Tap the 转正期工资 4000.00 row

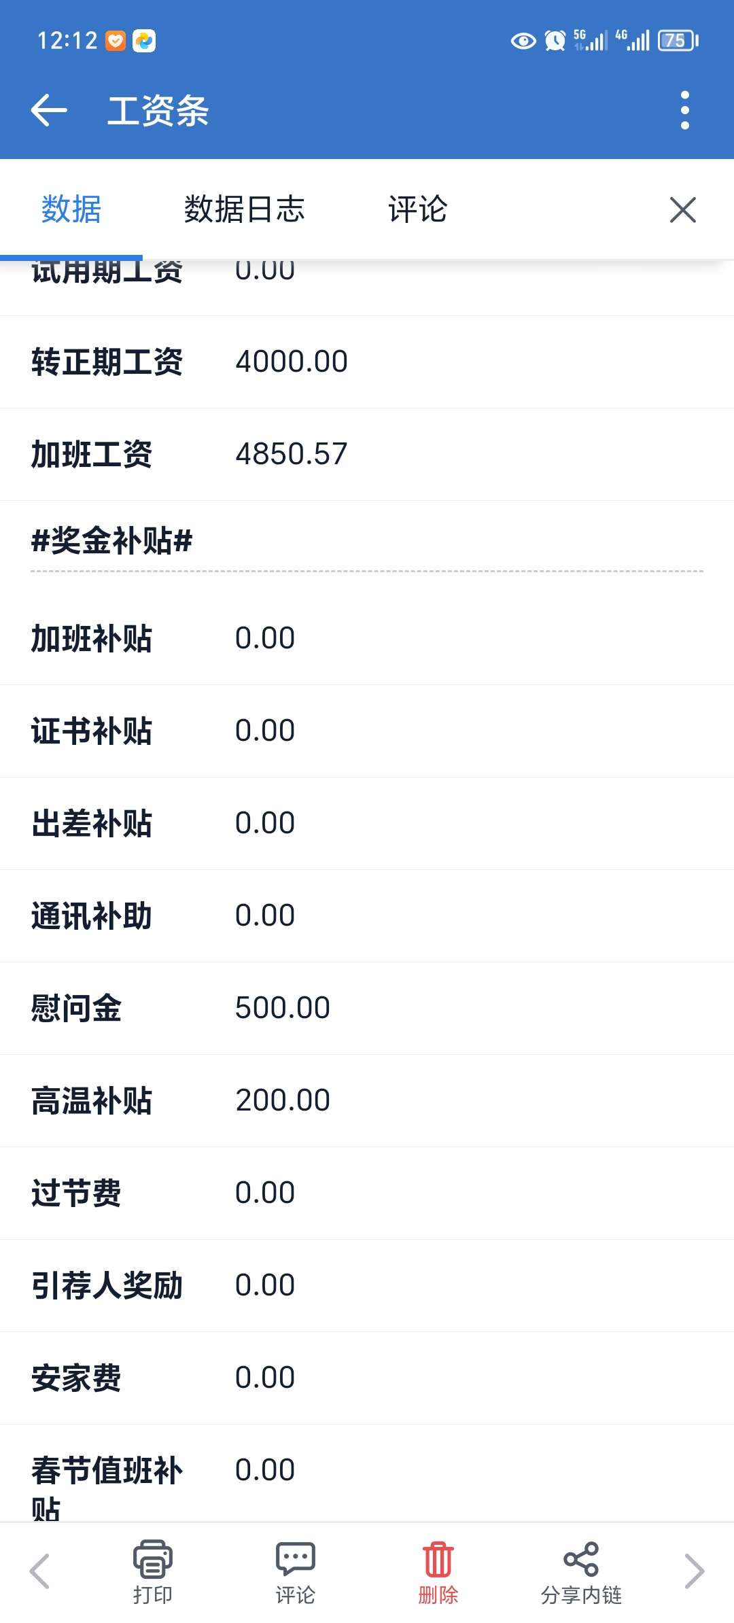pos(367,362)
